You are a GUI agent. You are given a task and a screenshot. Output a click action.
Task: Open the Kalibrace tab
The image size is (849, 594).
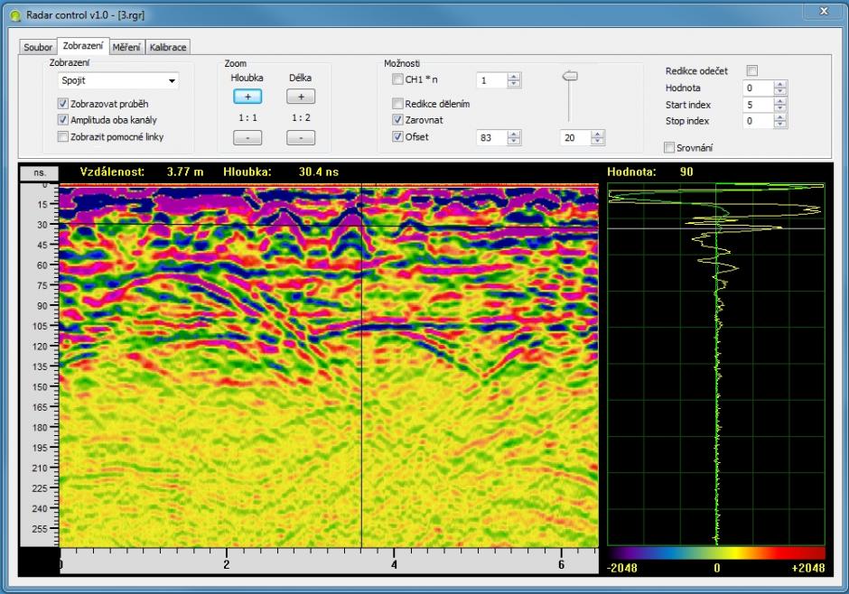168,46
